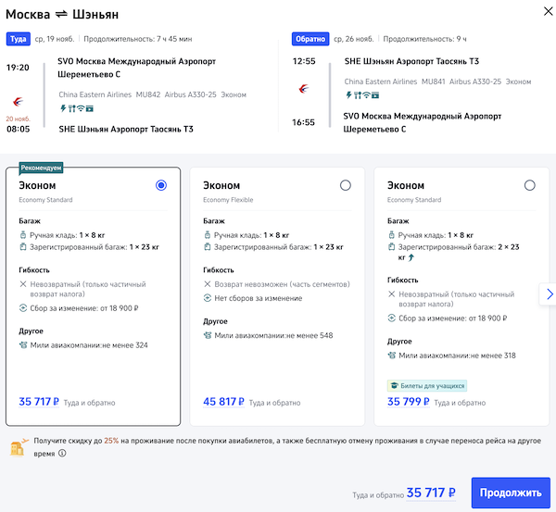Click the 'Обратно' return flight tag
This screenshot has height=512, width=556.
tap(309, 40)
